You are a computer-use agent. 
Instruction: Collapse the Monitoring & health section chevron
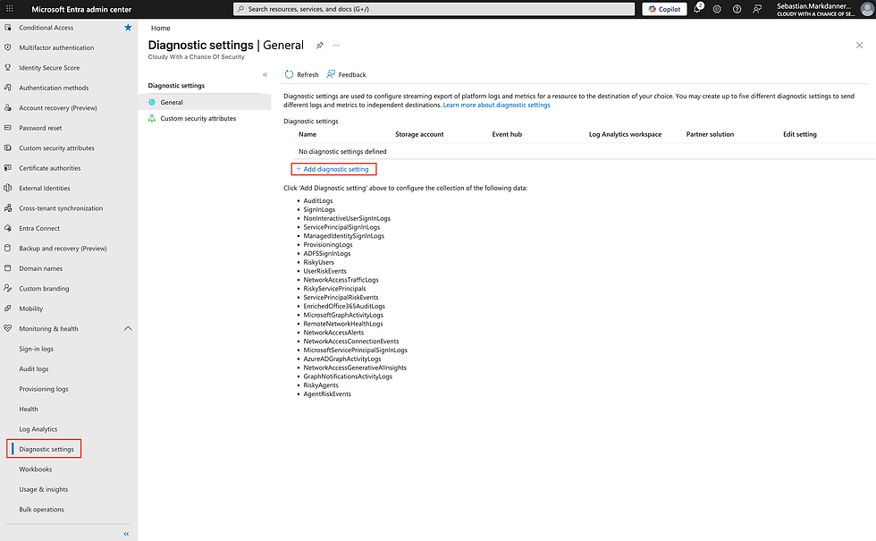[128, 329]
